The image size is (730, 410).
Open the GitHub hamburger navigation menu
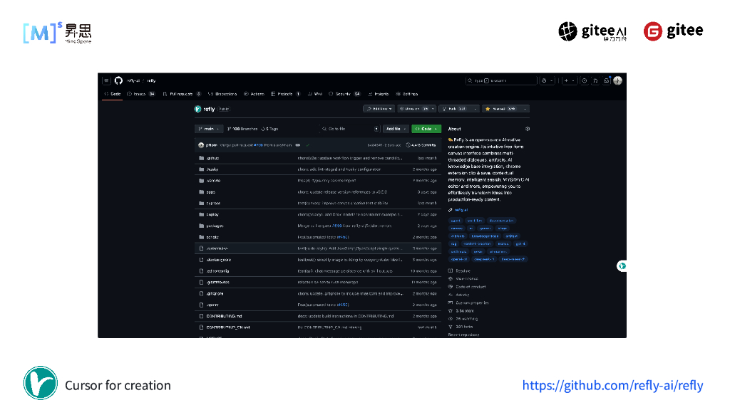[106, 80]
